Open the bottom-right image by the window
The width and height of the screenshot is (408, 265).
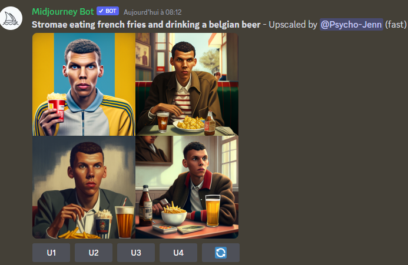[x=187, y=187]
